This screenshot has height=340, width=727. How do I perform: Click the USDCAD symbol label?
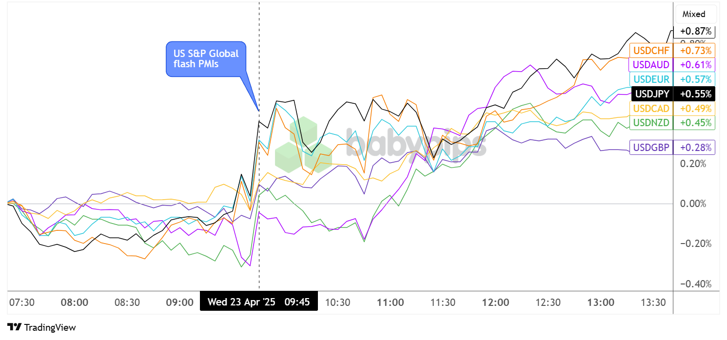coord(651,108)
